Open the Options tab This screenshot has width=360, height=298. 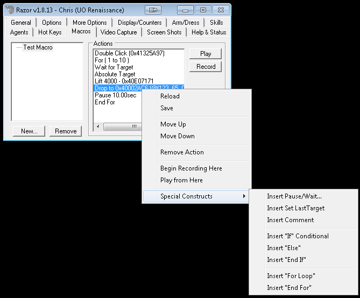point(52,23)
